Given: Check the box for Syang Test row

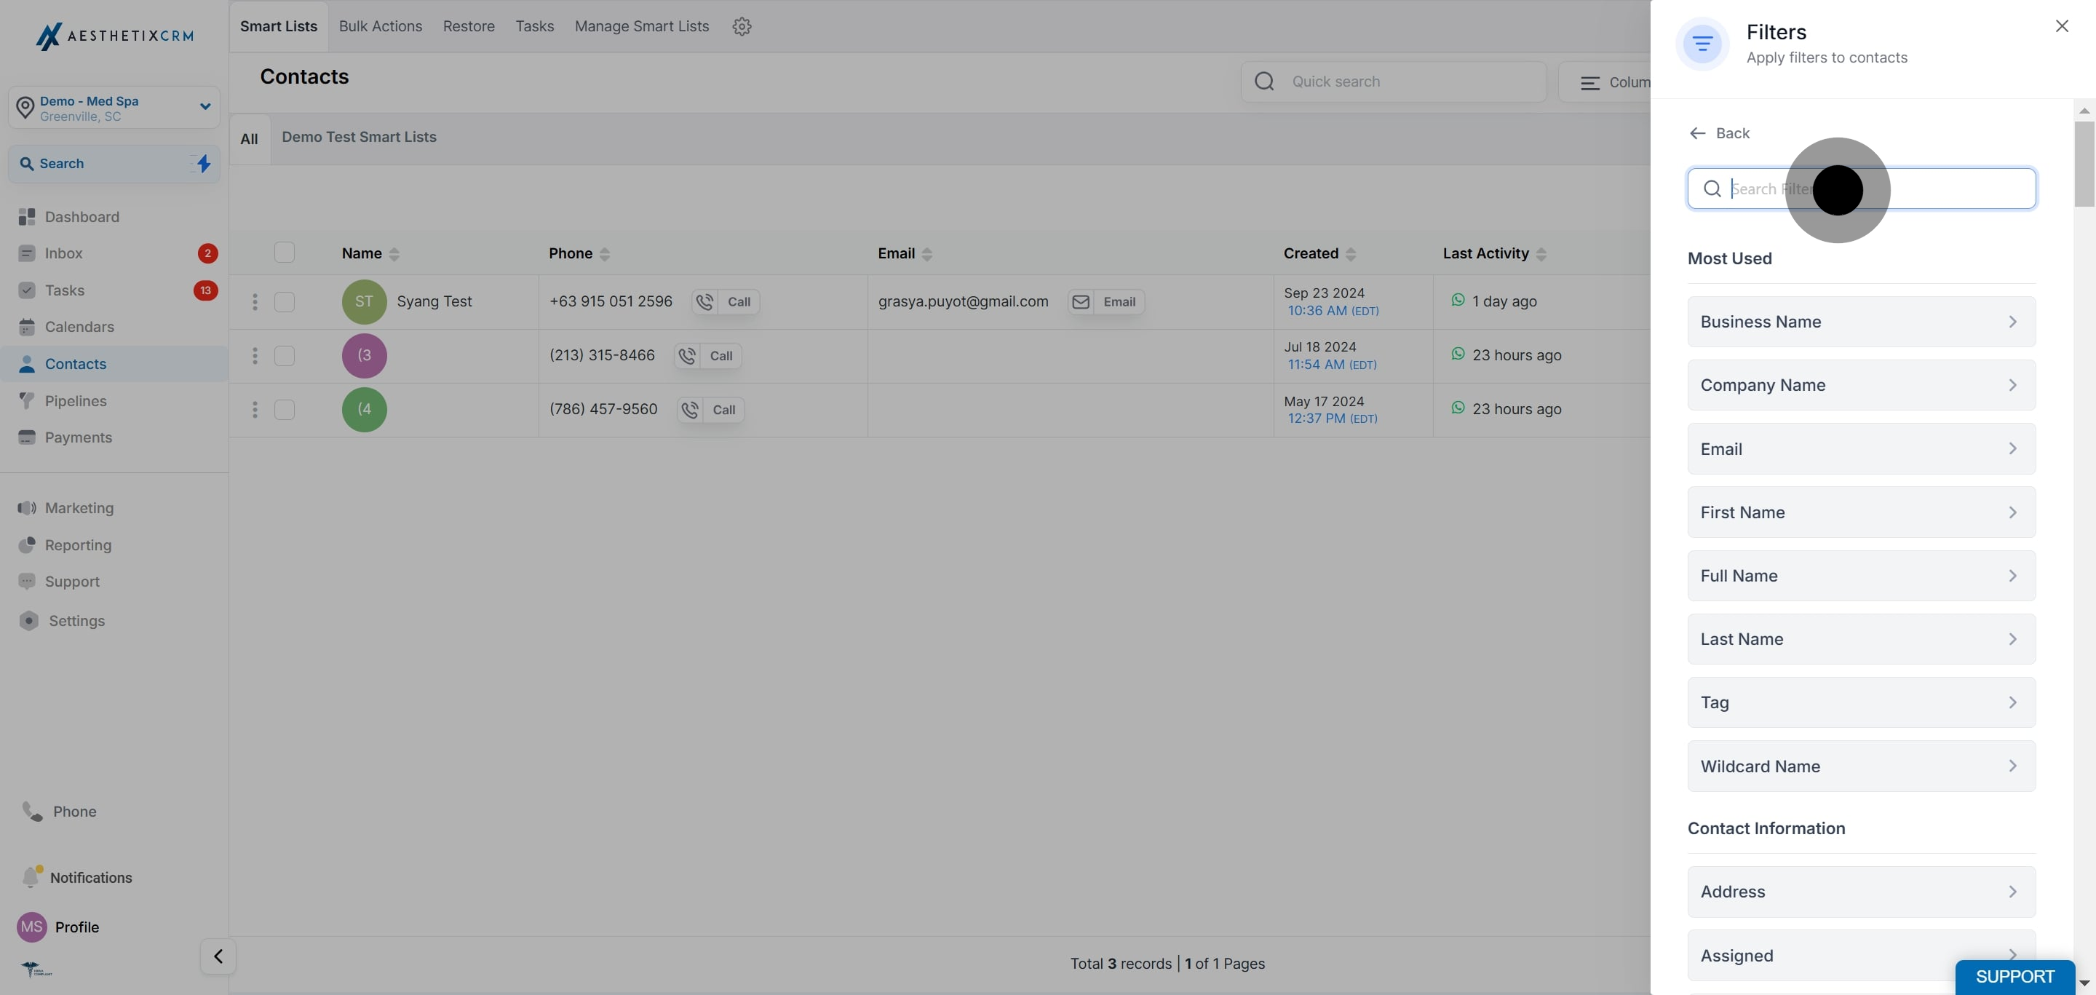Looking at the screenshot, I should pos(284,302).
